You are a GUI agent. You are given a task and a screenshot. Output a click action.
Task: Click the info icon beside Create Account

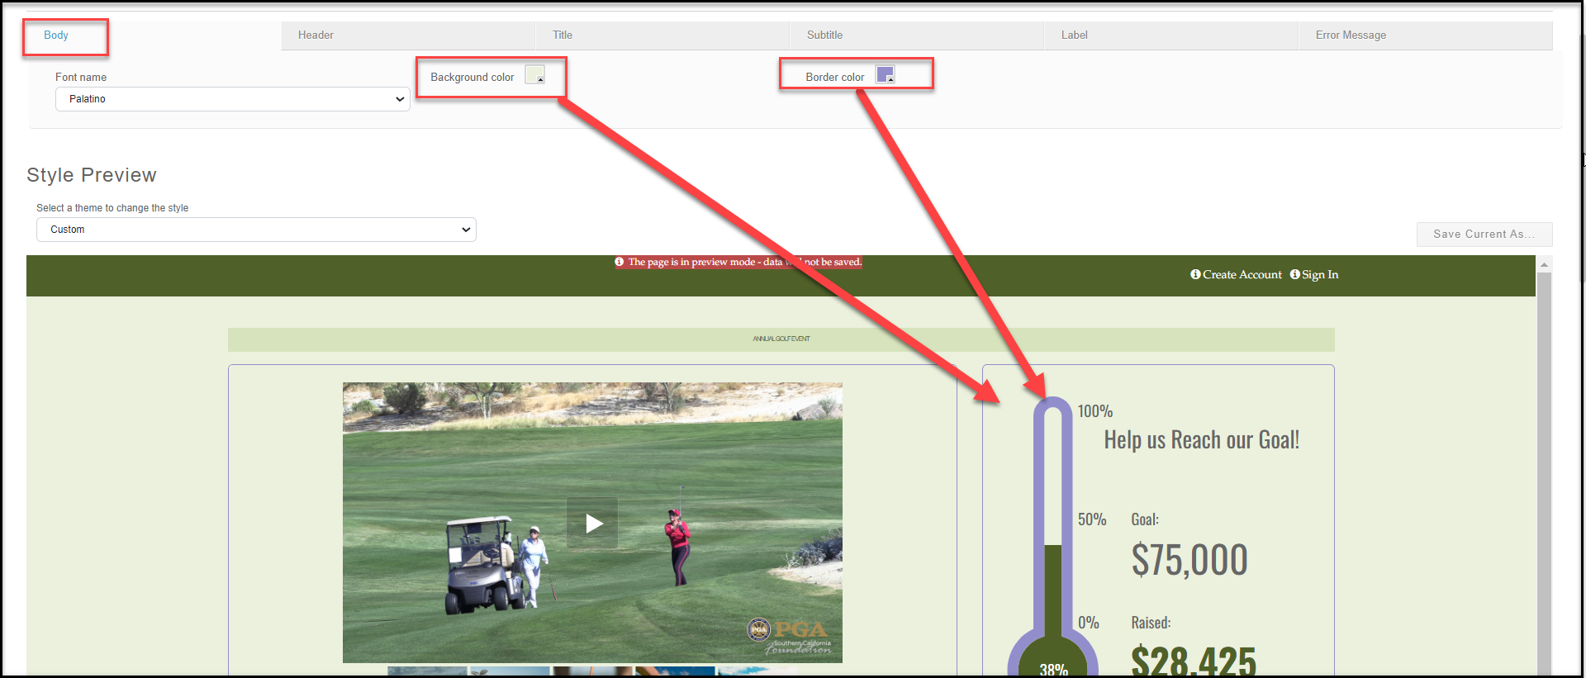tap(1195, 274)
